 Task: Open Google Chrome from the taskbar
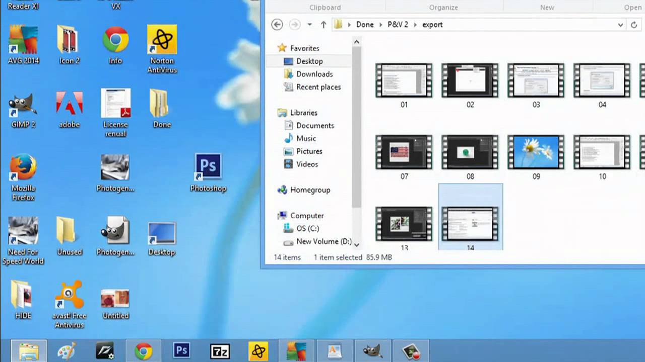[x=144, y=351]
